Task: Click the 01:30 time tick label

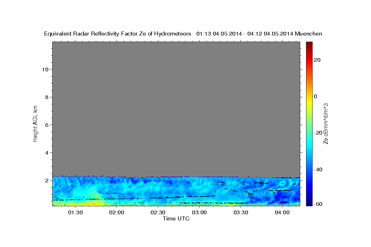Action: pyautogui.click(x=75, y=212)
